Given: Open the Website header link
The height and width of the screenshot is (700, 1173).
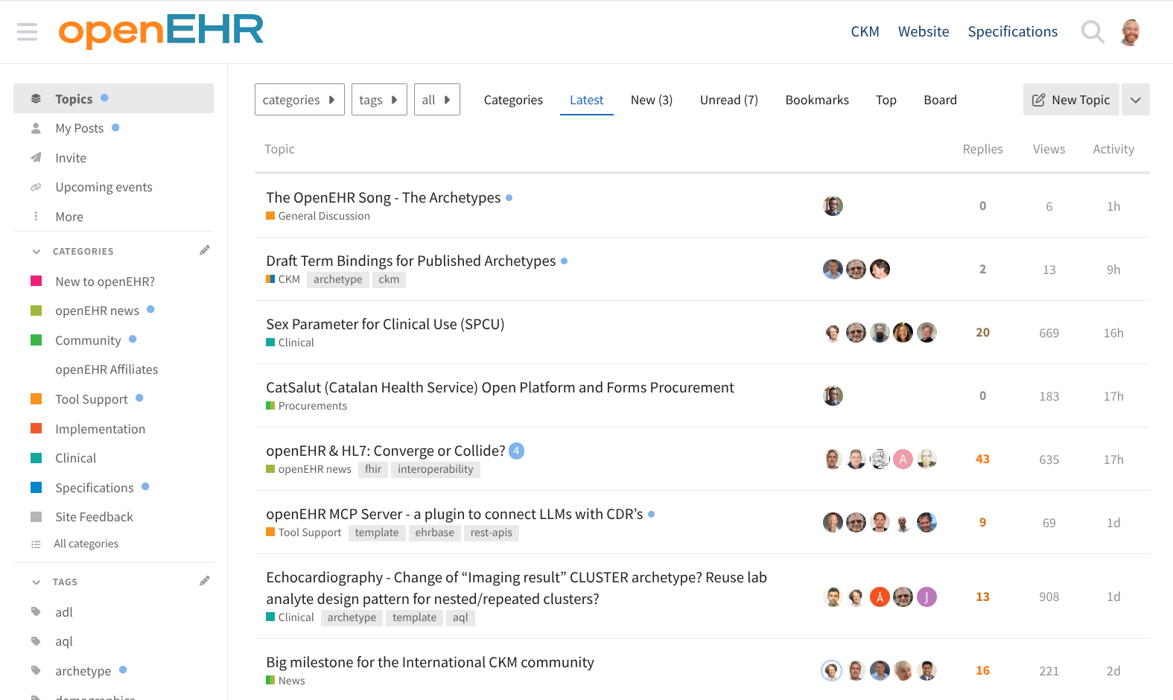Looking at the screenshot, I should pos(924,32).
